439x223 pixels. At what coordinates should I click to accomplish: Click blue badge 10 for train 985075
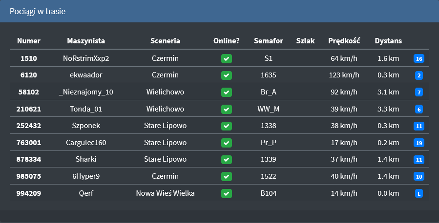(419, 177)
